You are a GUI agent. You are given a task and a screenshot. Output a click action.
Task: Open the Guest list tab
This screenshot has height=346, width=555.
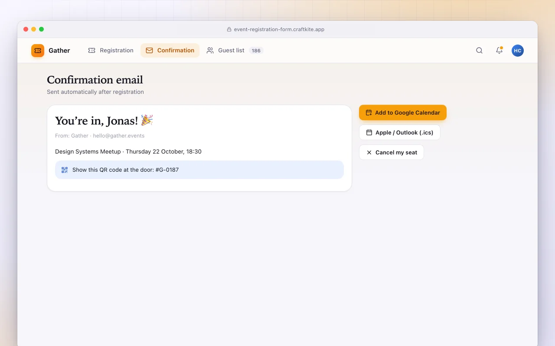tap(235, 50)
